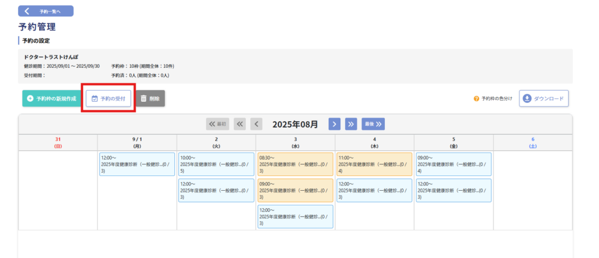Go to next week single-right arrow
Viewport: 599px width, 258px height.
pos(334,124)
